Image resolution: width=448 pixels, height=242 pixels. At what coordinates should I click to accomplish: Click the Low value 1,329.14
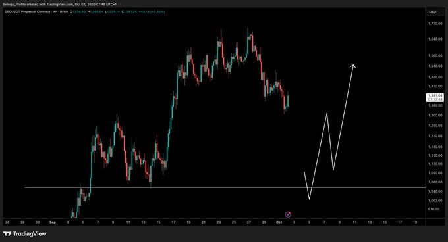point(113,12)
